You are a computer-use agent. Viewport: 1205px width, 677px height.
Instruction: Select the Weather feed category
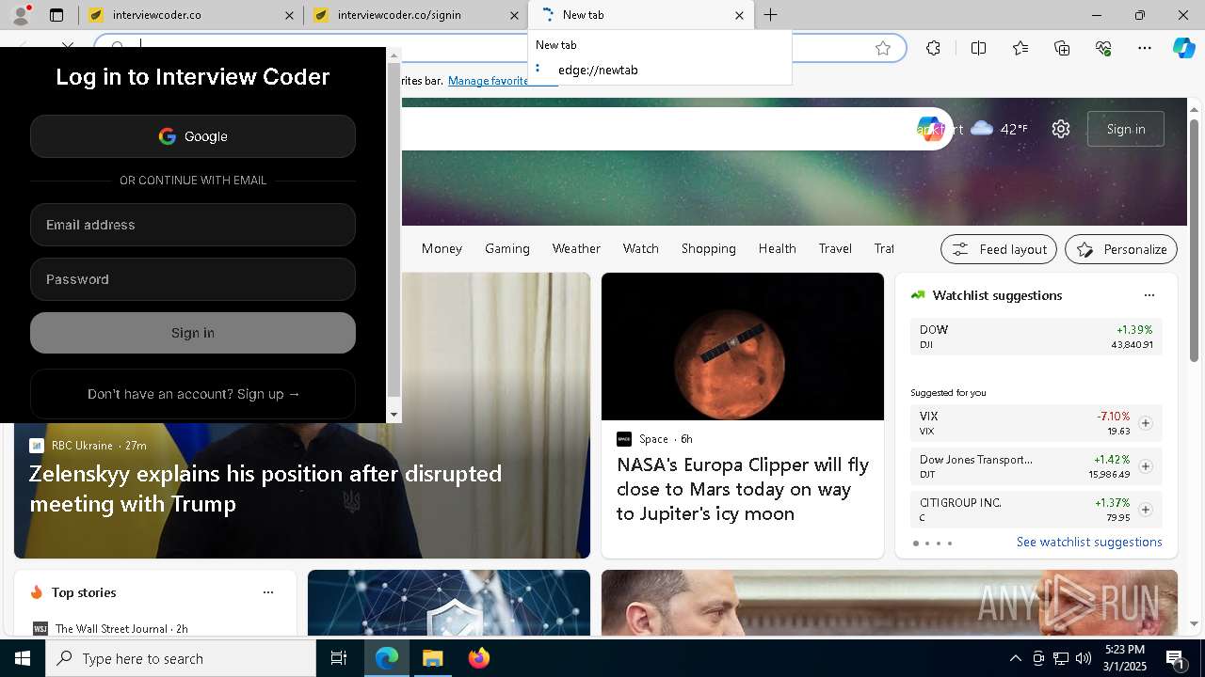click(x=576, y=248)
